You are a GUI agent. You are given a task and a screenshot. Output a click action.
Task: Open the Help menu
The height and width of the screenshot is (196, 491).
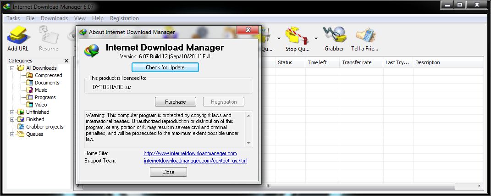pyautogui.click(x=98, y=18)
